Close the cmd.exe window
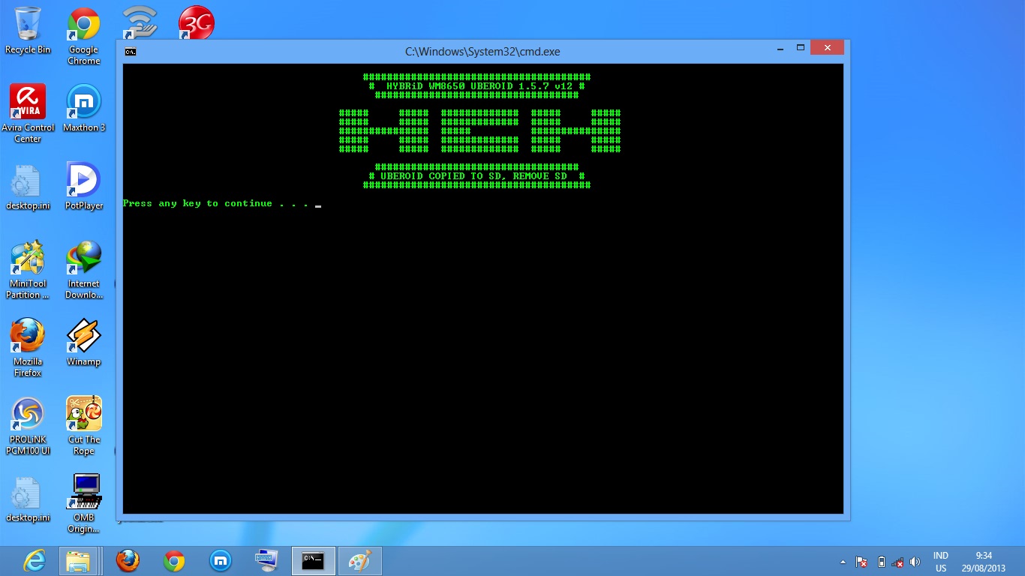1025x576 pixels. pos(828,48)
